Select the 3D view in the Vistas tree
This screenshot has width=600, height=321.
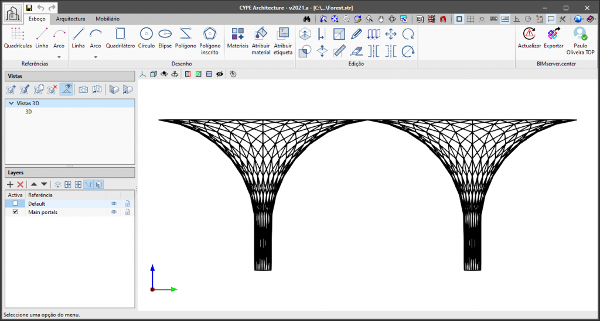tap(28, 112)
